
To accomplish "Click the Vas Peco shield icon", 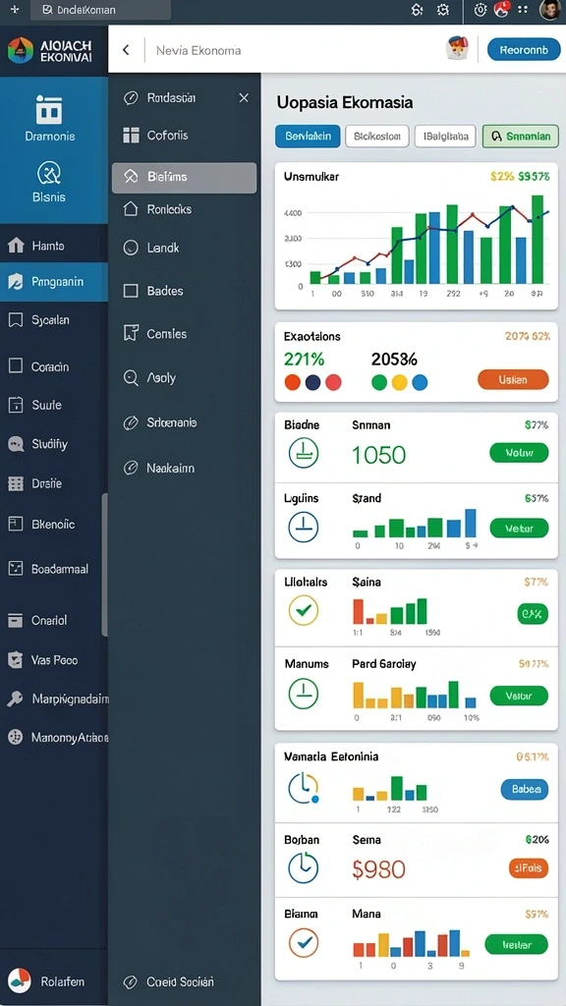I will point(16,659).
